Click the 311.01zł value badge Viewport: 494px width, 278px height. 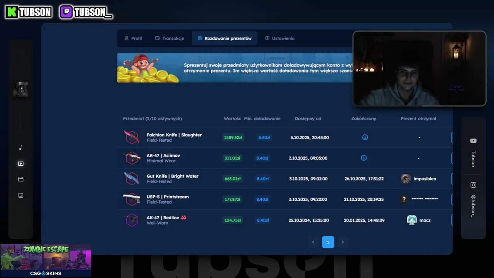(x=232, y=158)
